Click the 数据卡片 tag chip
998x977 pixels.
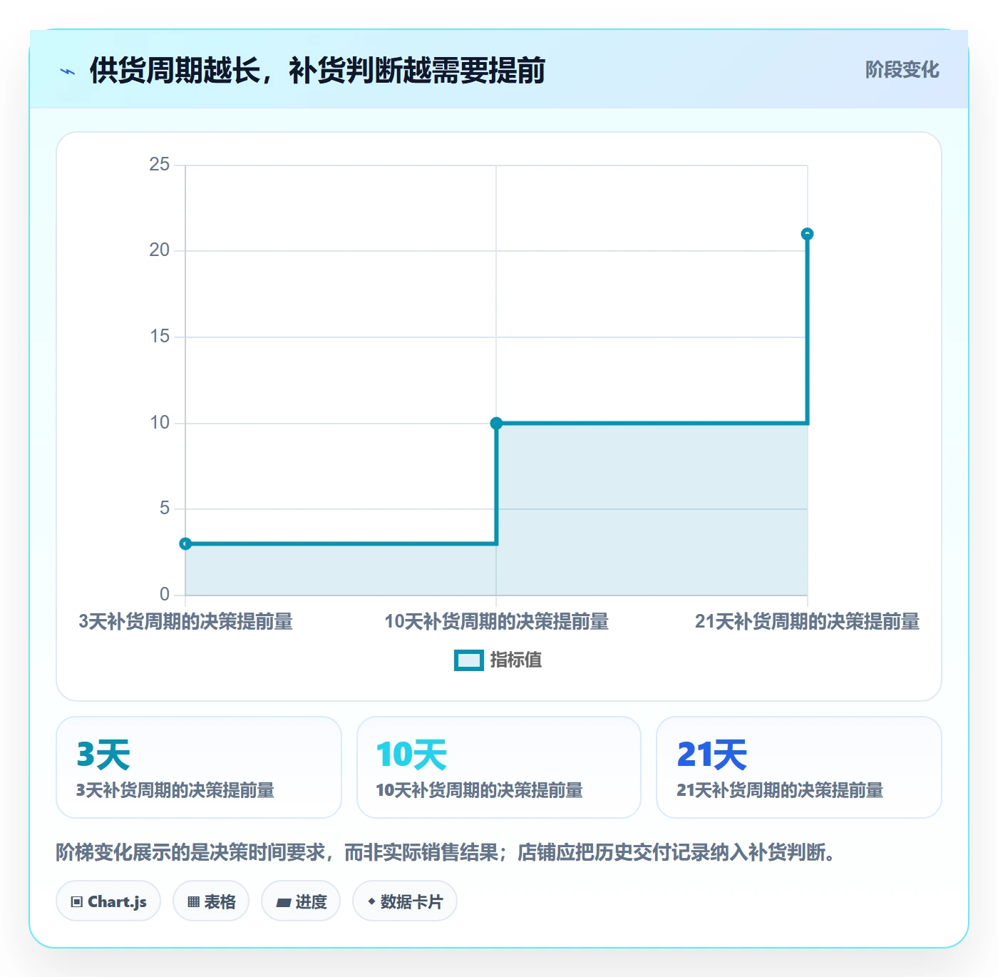(x=405, y=901)
